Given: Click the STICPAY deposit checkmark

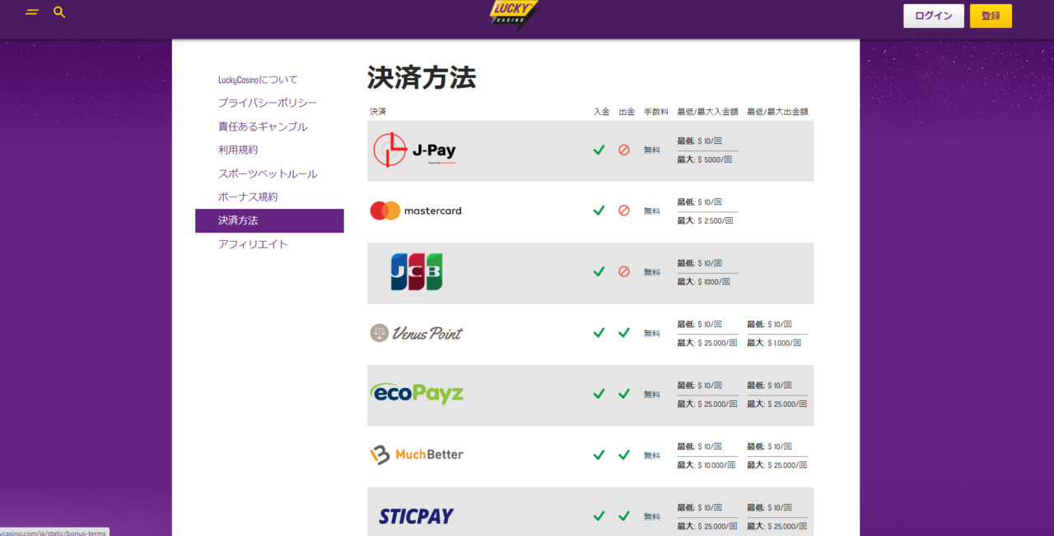Looking at the screenshot, I should [599, 516].
